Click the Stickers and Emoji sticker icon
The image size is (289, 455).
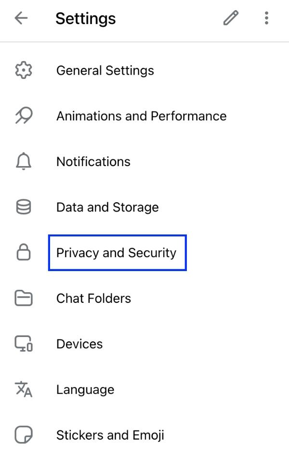[24, 435]
